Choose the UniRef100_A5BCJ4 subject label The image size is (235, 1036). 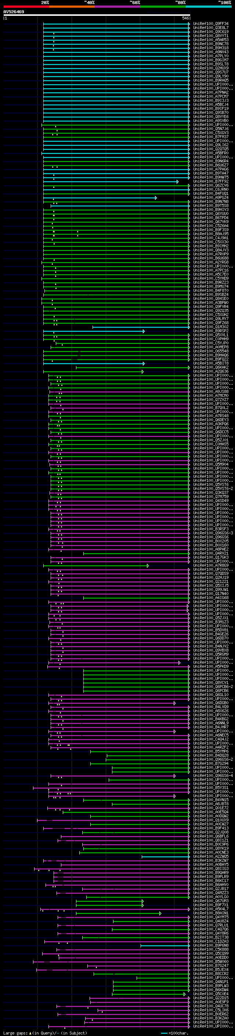[x=211, y=105]
